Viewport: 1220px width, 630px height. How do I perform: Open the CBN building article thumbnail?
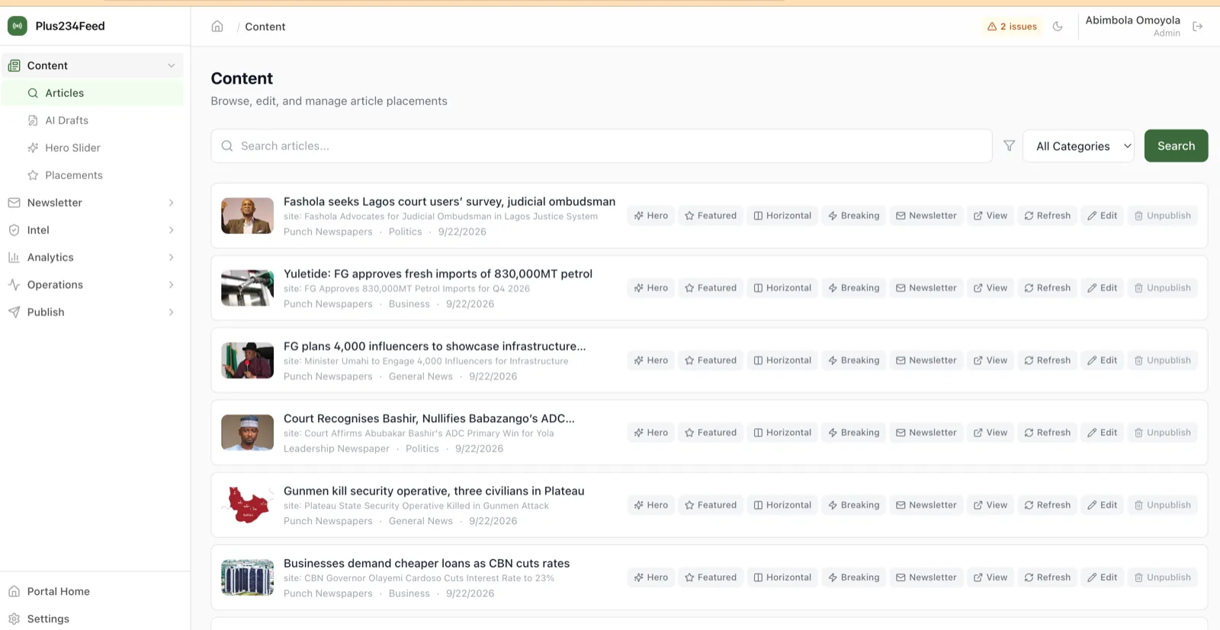click(247, 577)
